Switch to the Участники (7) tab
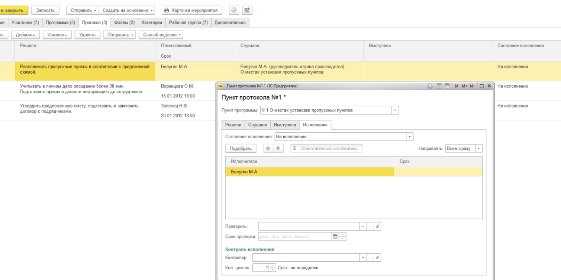 tap(25, 23)
